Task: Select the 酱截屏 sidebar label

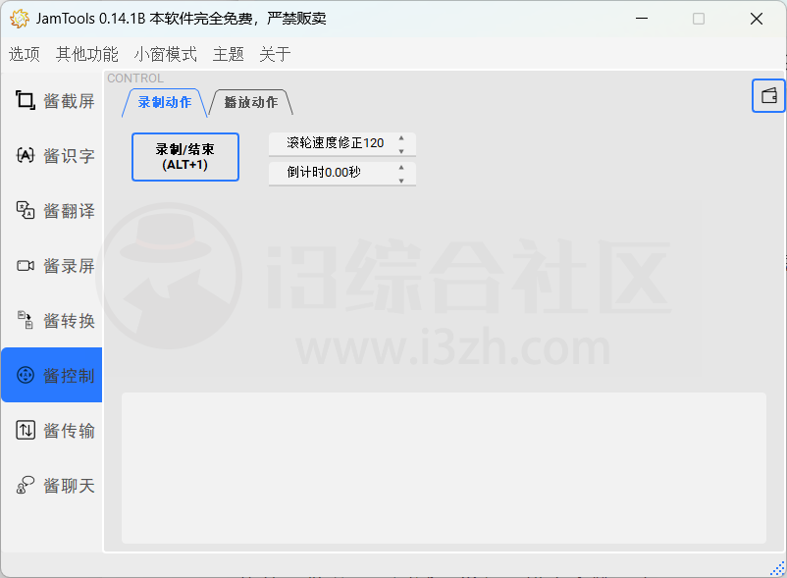Action: tap(70, 101)
